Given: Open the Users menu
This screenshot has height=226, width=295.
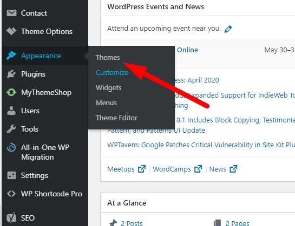Looking at the screenshot, I should tap(30, 111).
